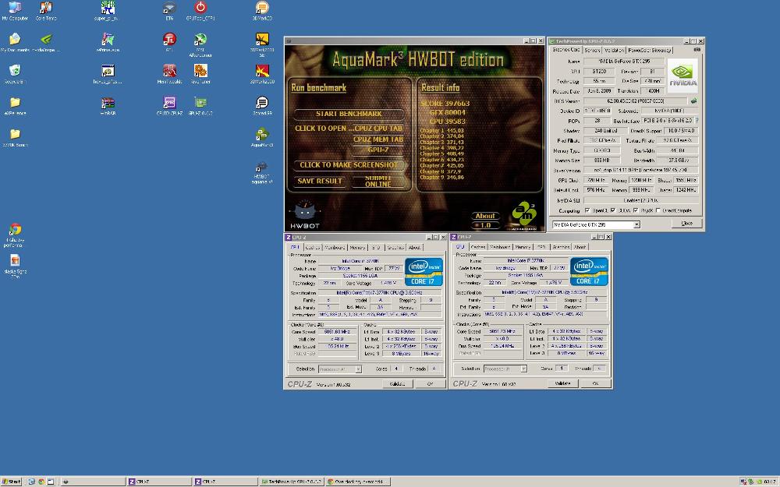The width and height of the screenshot is (780, 487).
Task: Open Selection dropdown in left CPU-Z window
Action: 358,369
